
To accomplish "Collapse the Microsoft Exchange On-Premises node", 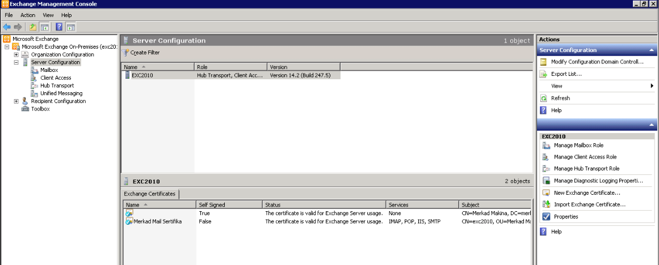I will pyautogui.click(x=7, y=47).
